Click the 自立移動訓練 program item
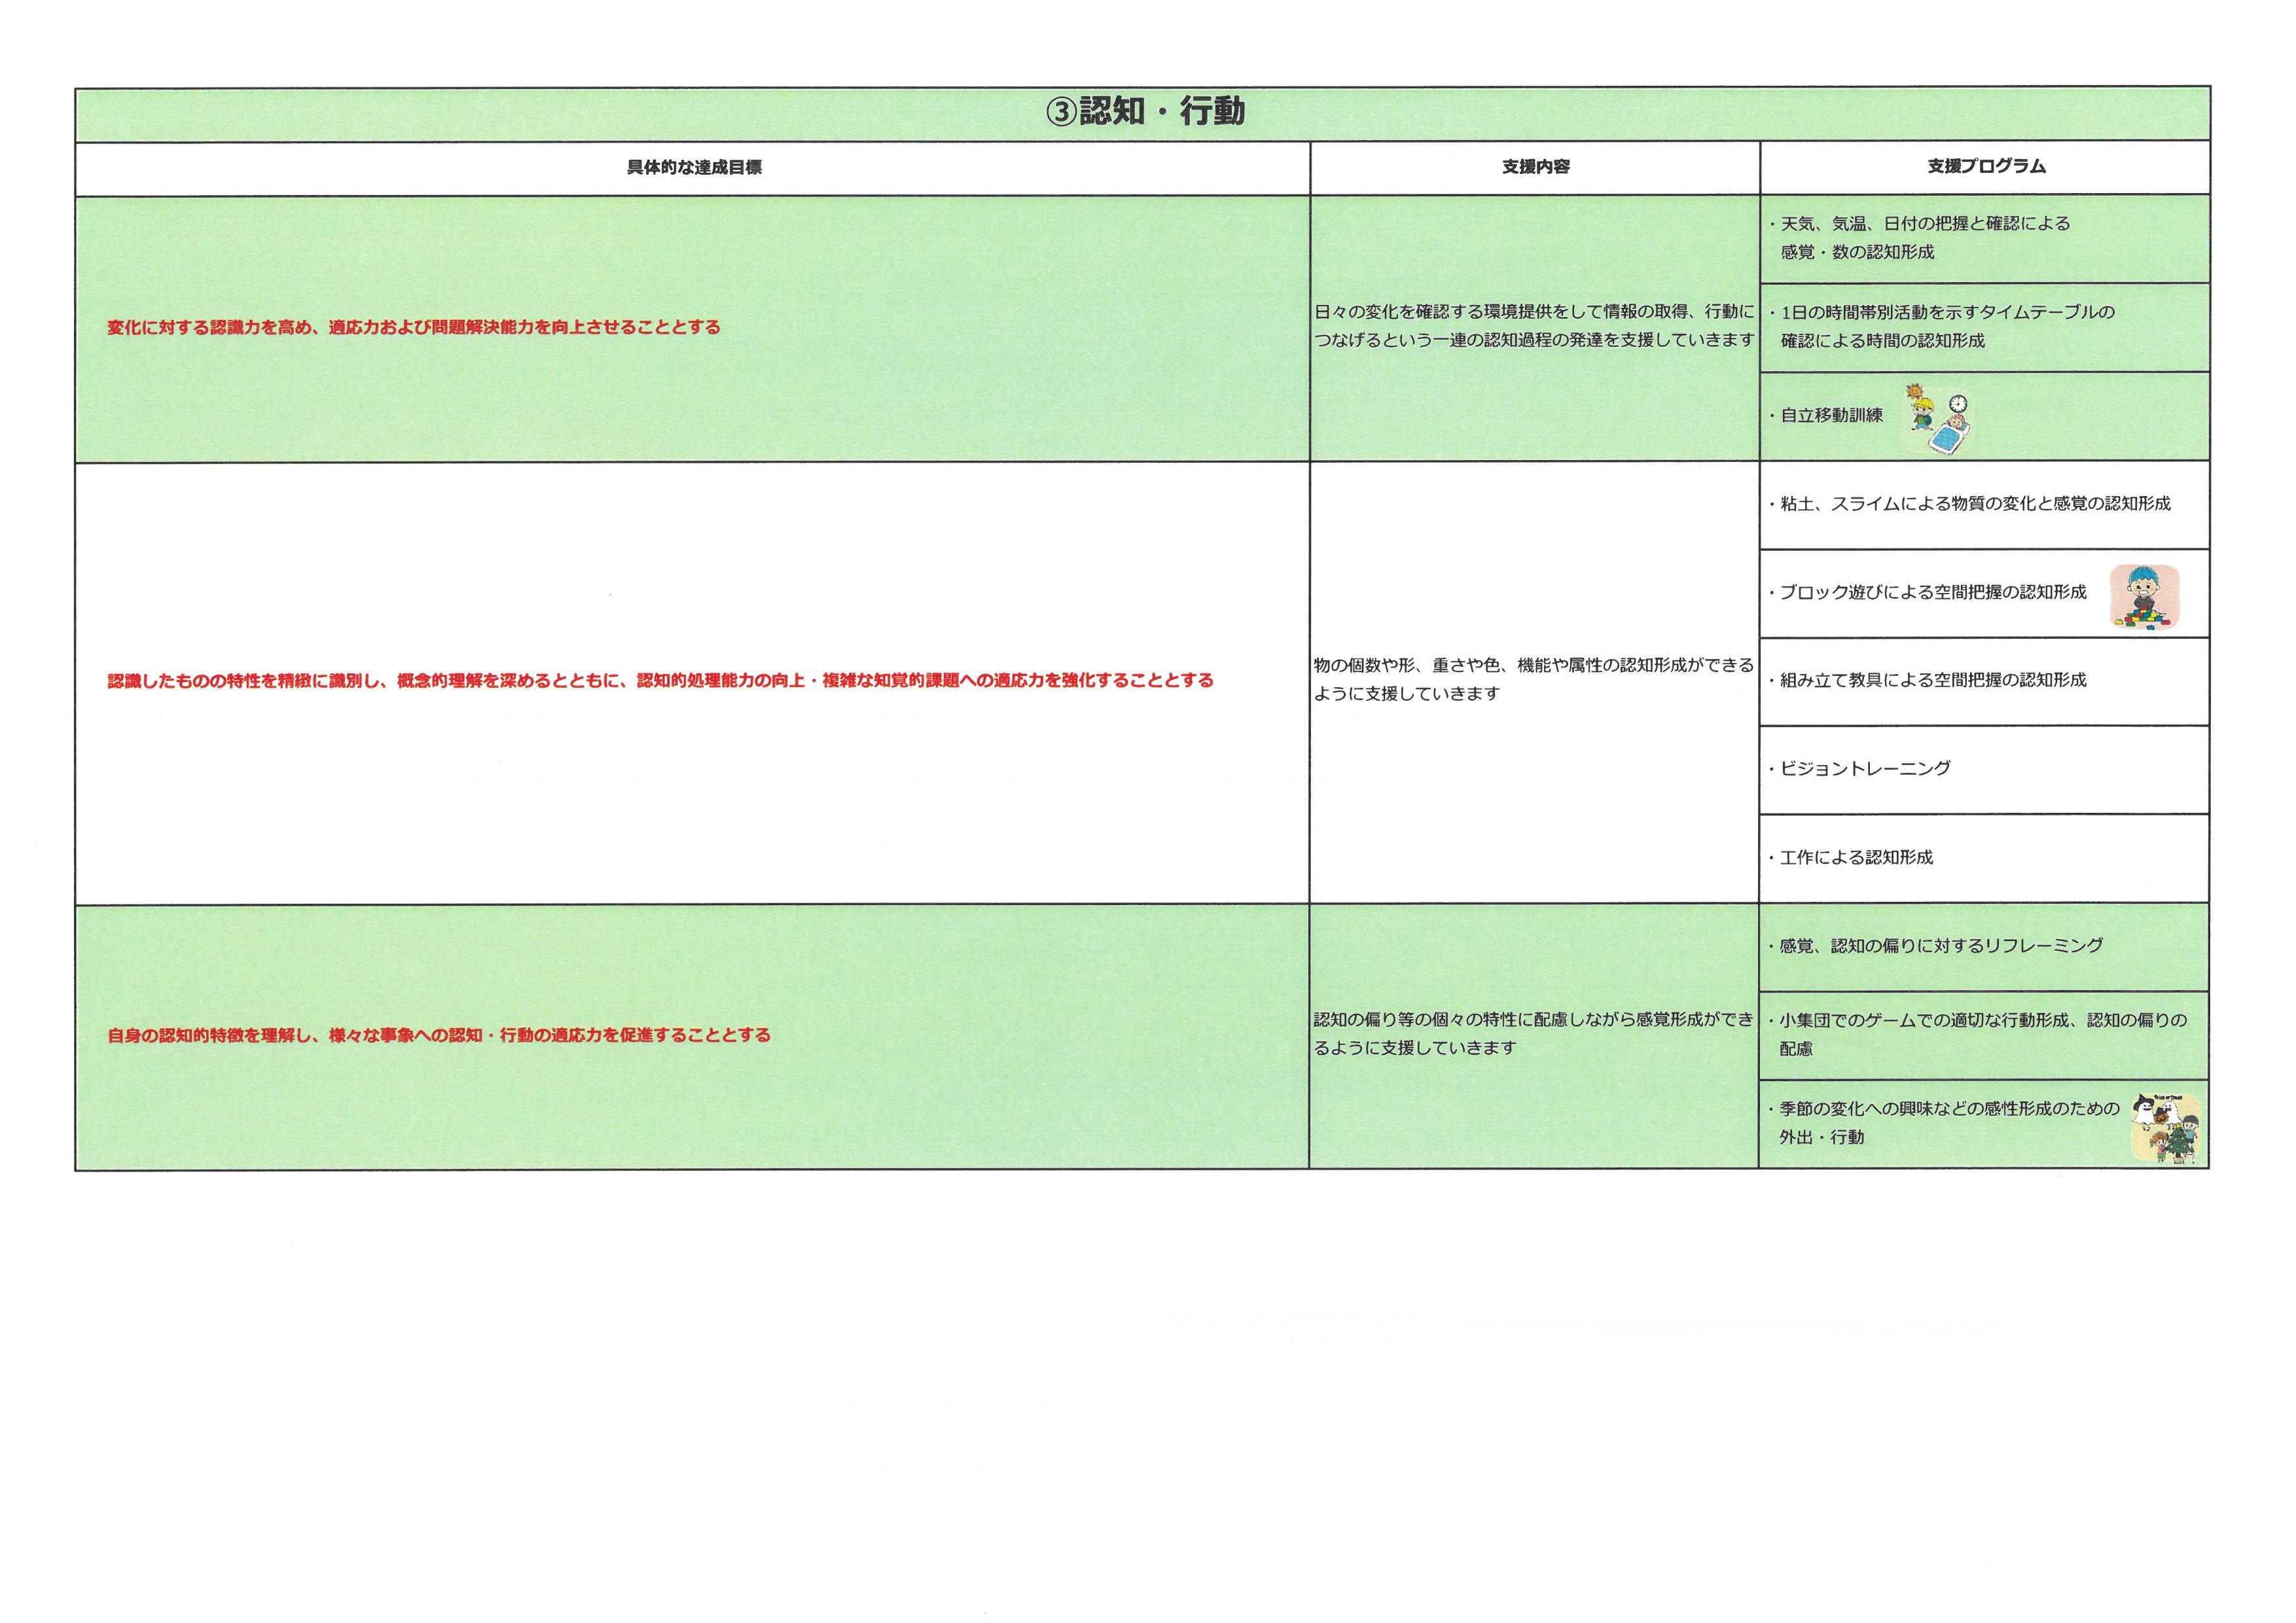Image resolution: width=2296 pixels, height=1623 pixels. click(1831, 415)
